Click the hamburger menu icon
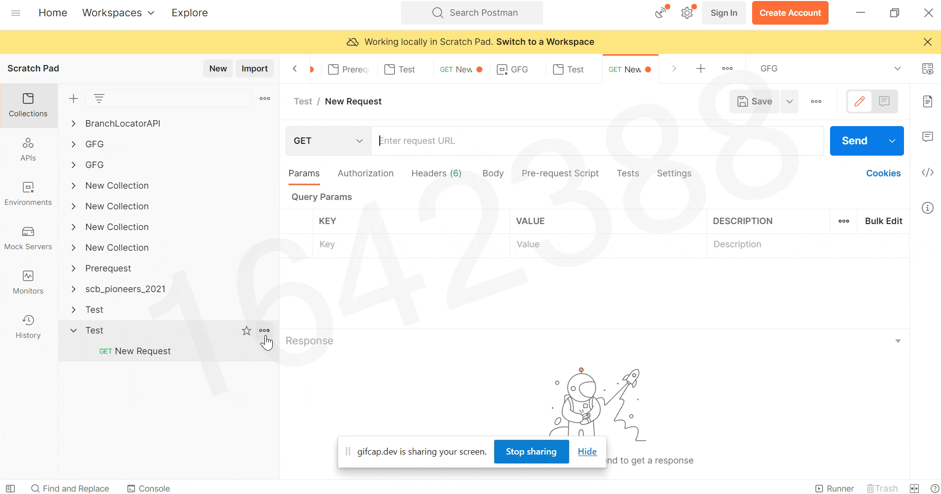 (16, 13)
